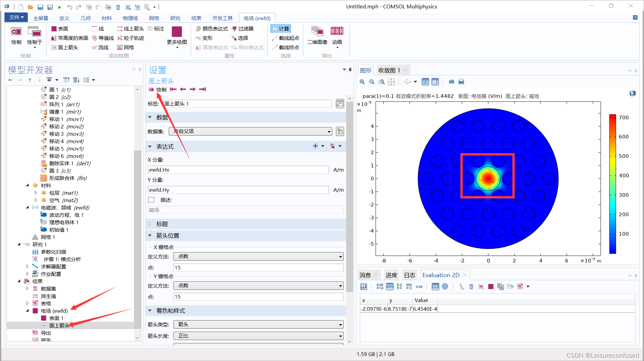The image size is (644, 361).
Task: Click the rainbow color legend bar
Action: click(613, 184)
